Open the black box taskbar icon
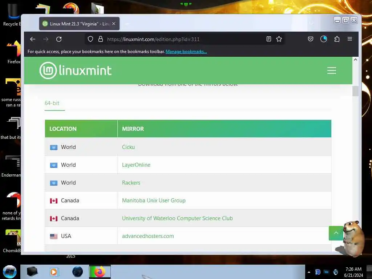This screenshot has height=279, width=372. [32, 272]
